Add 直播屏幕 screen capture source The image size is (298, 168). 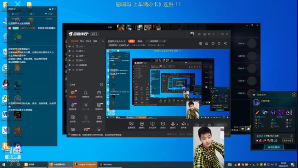pyautogui.click(x=131, y=125)
